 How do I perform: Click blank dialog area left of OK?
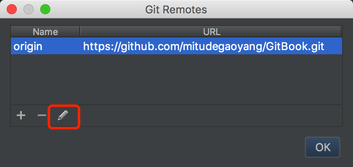click(x=168, y=147)
